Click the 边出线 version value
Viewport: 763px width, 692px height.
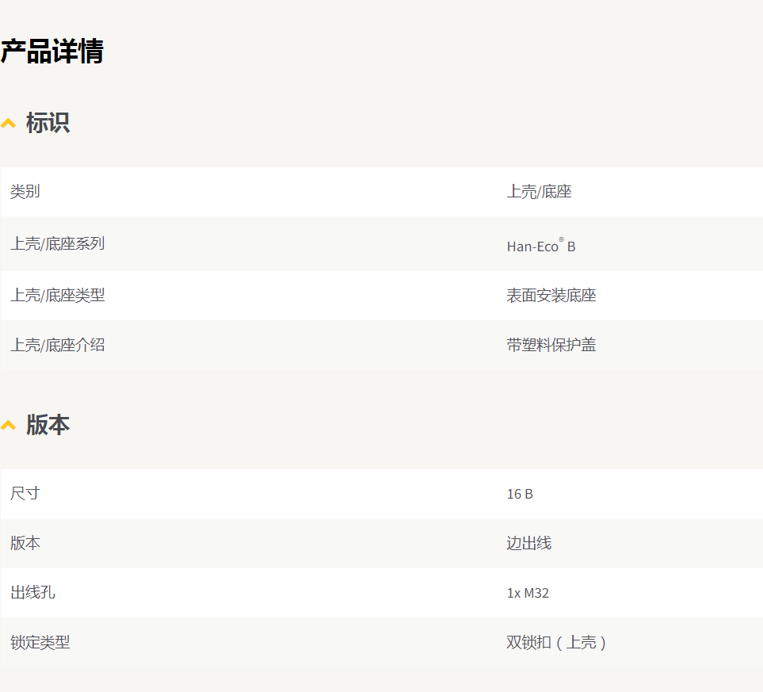click(528, 543)
